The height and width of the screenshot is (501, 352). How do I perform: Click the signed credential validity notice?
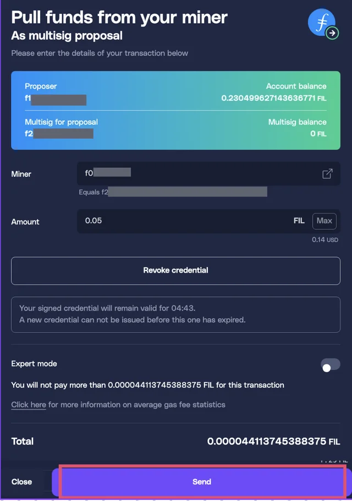click(175, 314)
